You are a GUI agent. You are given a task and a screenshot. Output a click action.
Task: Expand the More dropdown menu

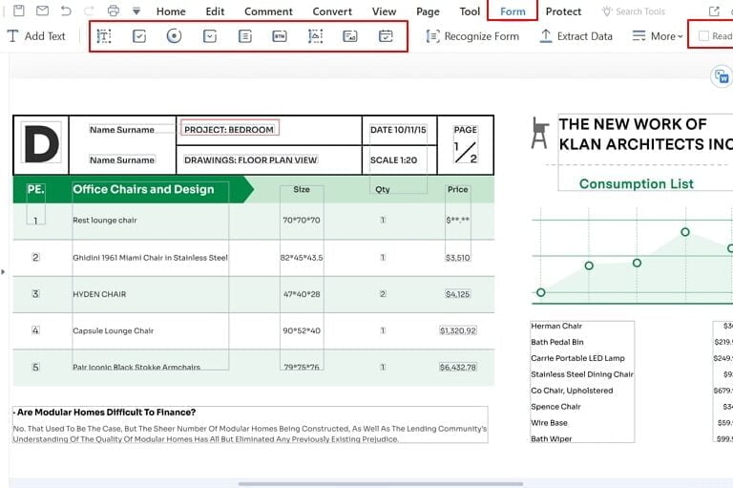coord(658,36)
